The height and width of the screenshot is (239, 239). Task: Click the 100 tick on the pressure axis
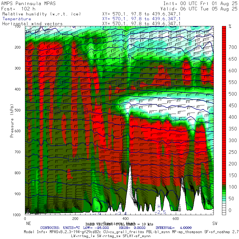coord(18,26)
